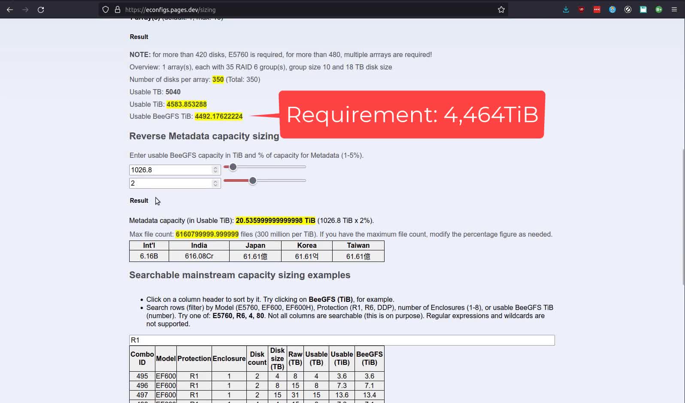Sort table by Usable (TiB) column
This screenshot has width=685, height=403.
pos(342,358)
